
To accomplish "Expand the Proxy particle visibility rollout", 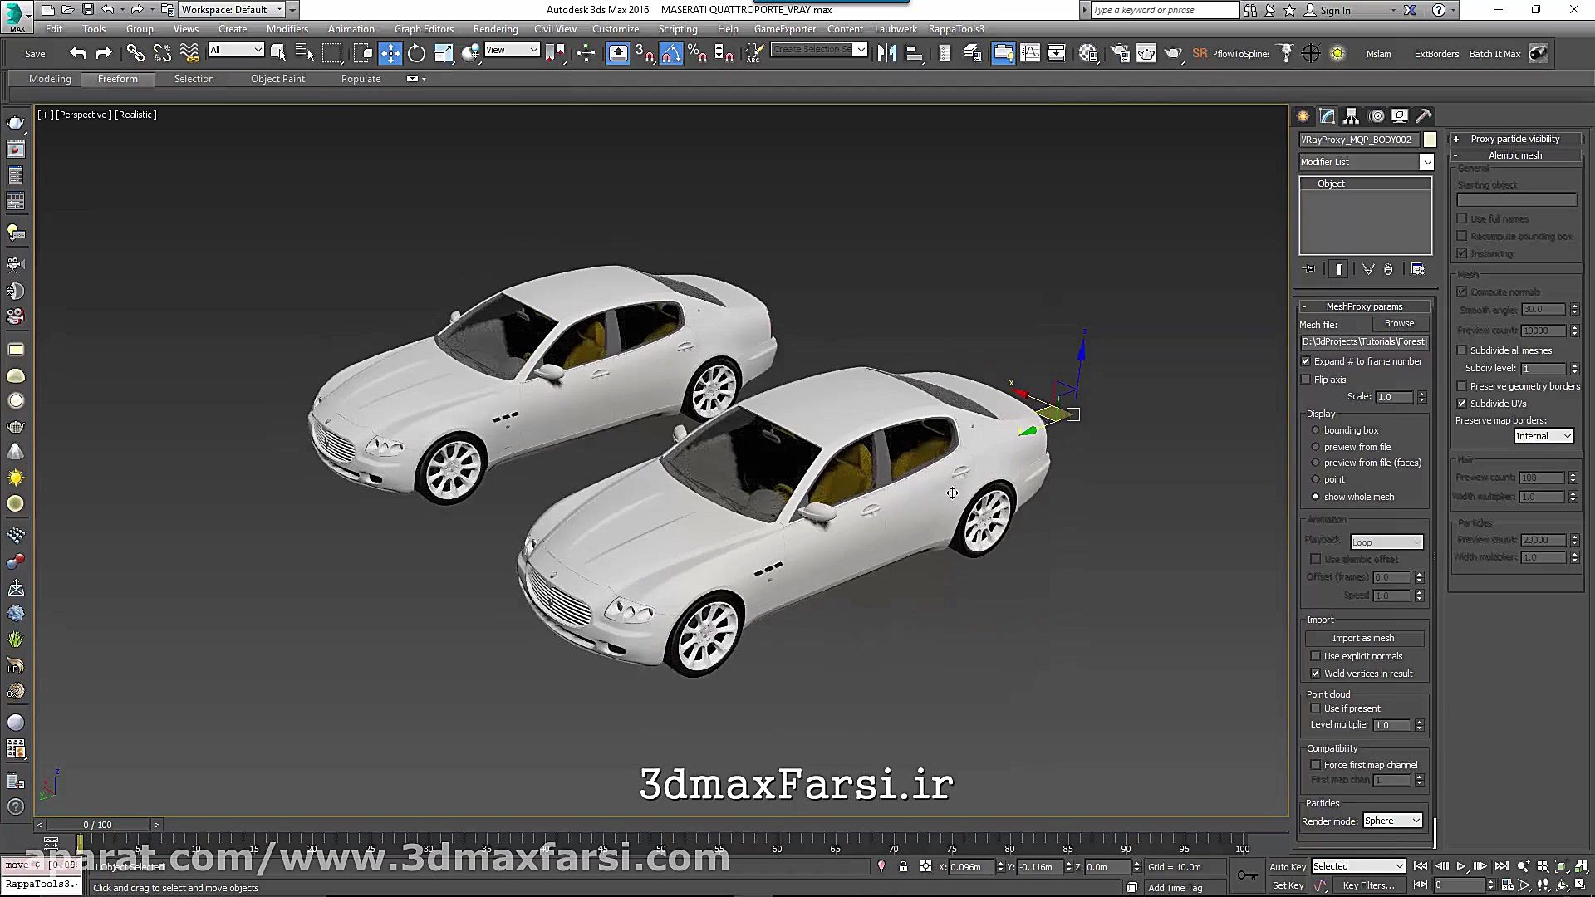I will click(x=1515, y=139).
